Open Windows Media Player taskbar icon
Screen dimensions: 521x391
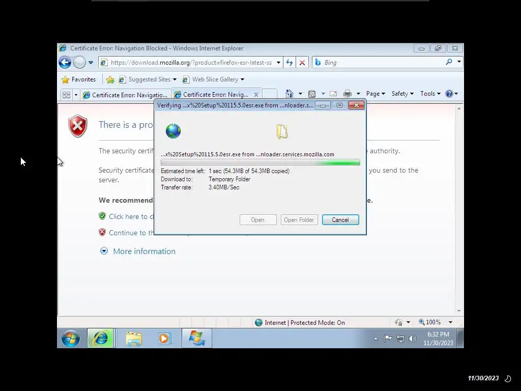[164, 339]
